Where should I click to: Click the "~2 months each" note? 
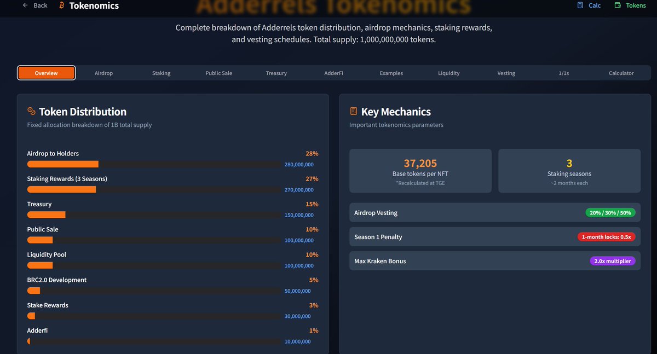click(x=569, y=183)
